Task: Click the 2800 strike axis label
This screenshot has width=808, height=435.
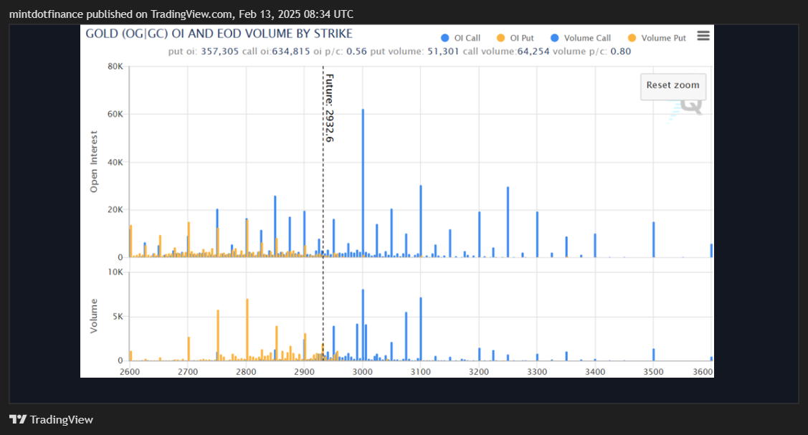Action: tap(246, 372)
